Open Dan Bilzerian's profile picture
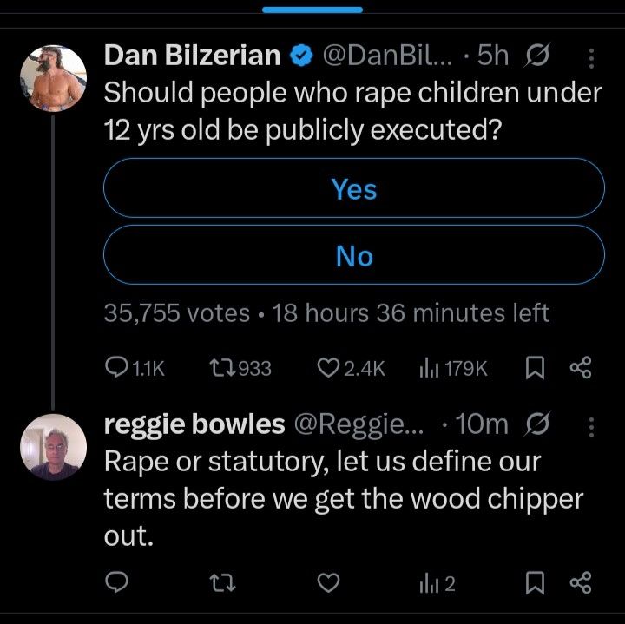This screenshot has width=625, height=624. [52, 77]
